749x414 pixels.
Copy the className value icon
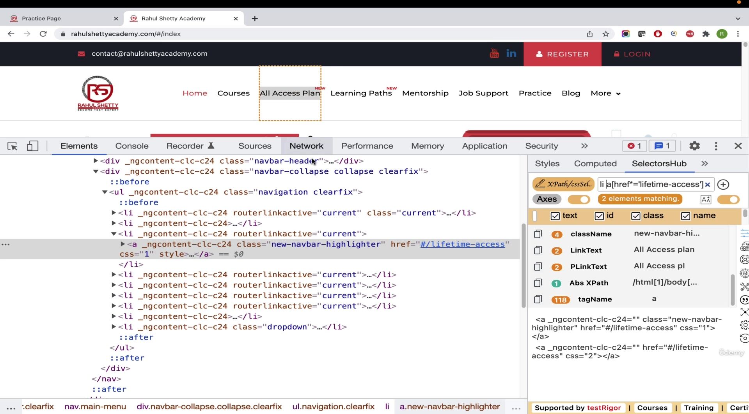coord(538,234)
